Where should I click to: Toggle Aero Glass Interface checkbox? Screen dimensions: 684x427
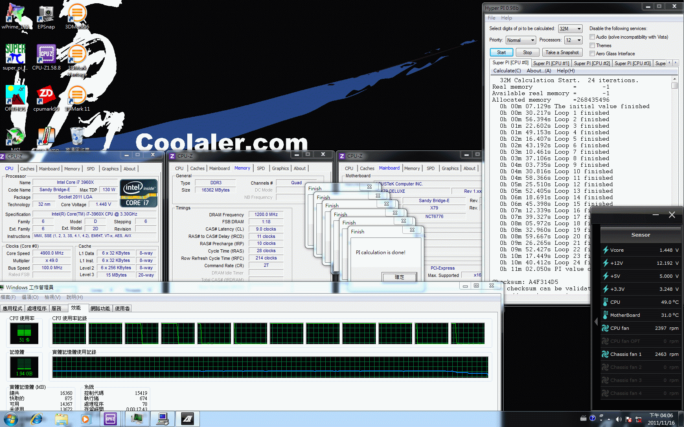pos(592,53)
